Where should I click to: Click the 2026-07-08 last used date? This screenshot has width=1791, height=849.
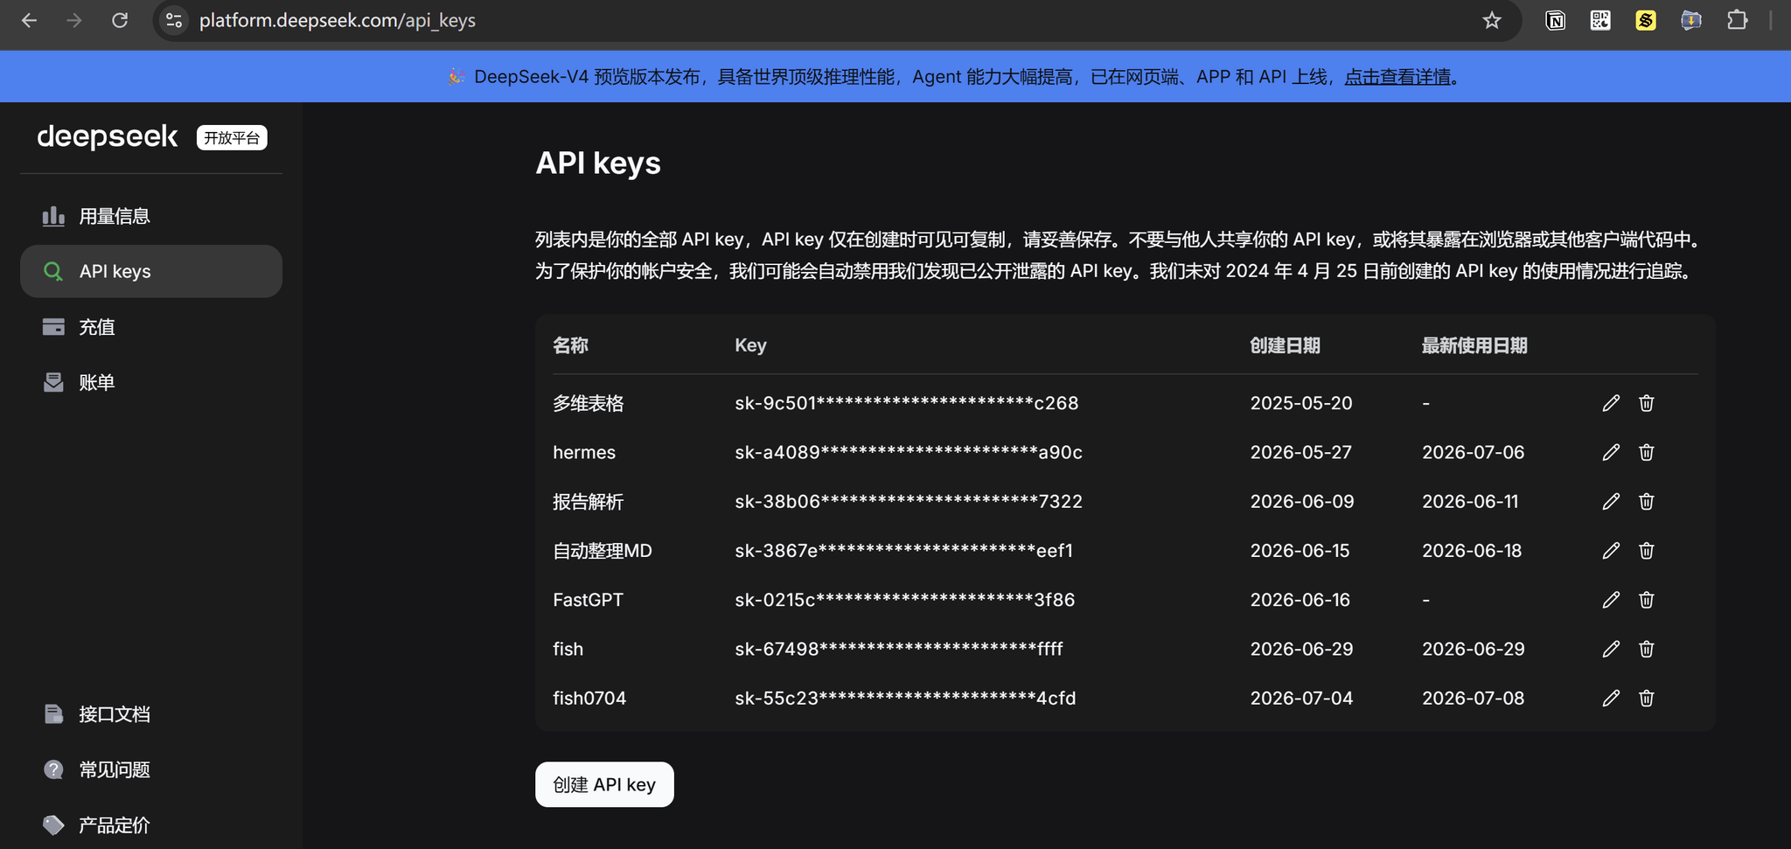1473,698
